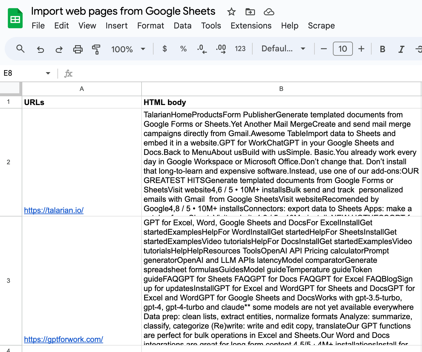Toggle bold formatting

[x=382, y=49]
